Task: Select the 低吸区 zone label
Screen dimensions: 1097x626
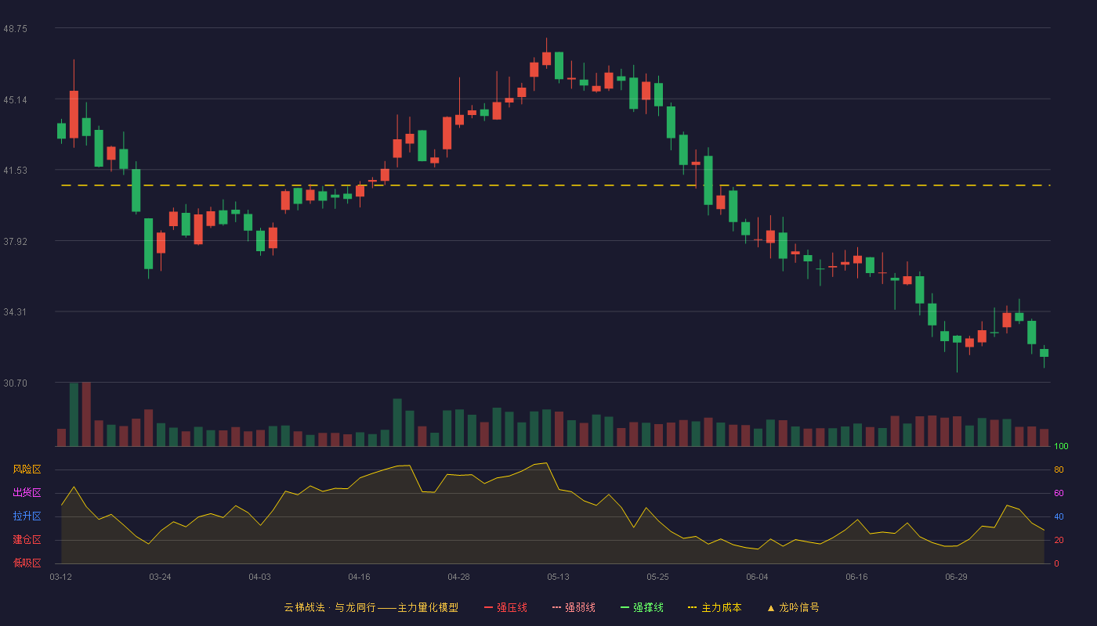Action: 27,563
